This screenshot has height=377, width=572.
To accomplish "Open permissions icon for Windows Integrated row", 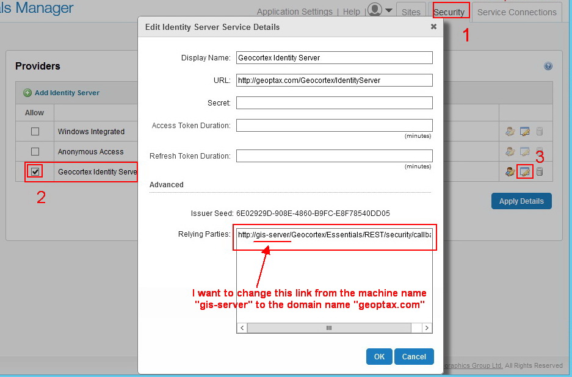I will pos(510,131).
